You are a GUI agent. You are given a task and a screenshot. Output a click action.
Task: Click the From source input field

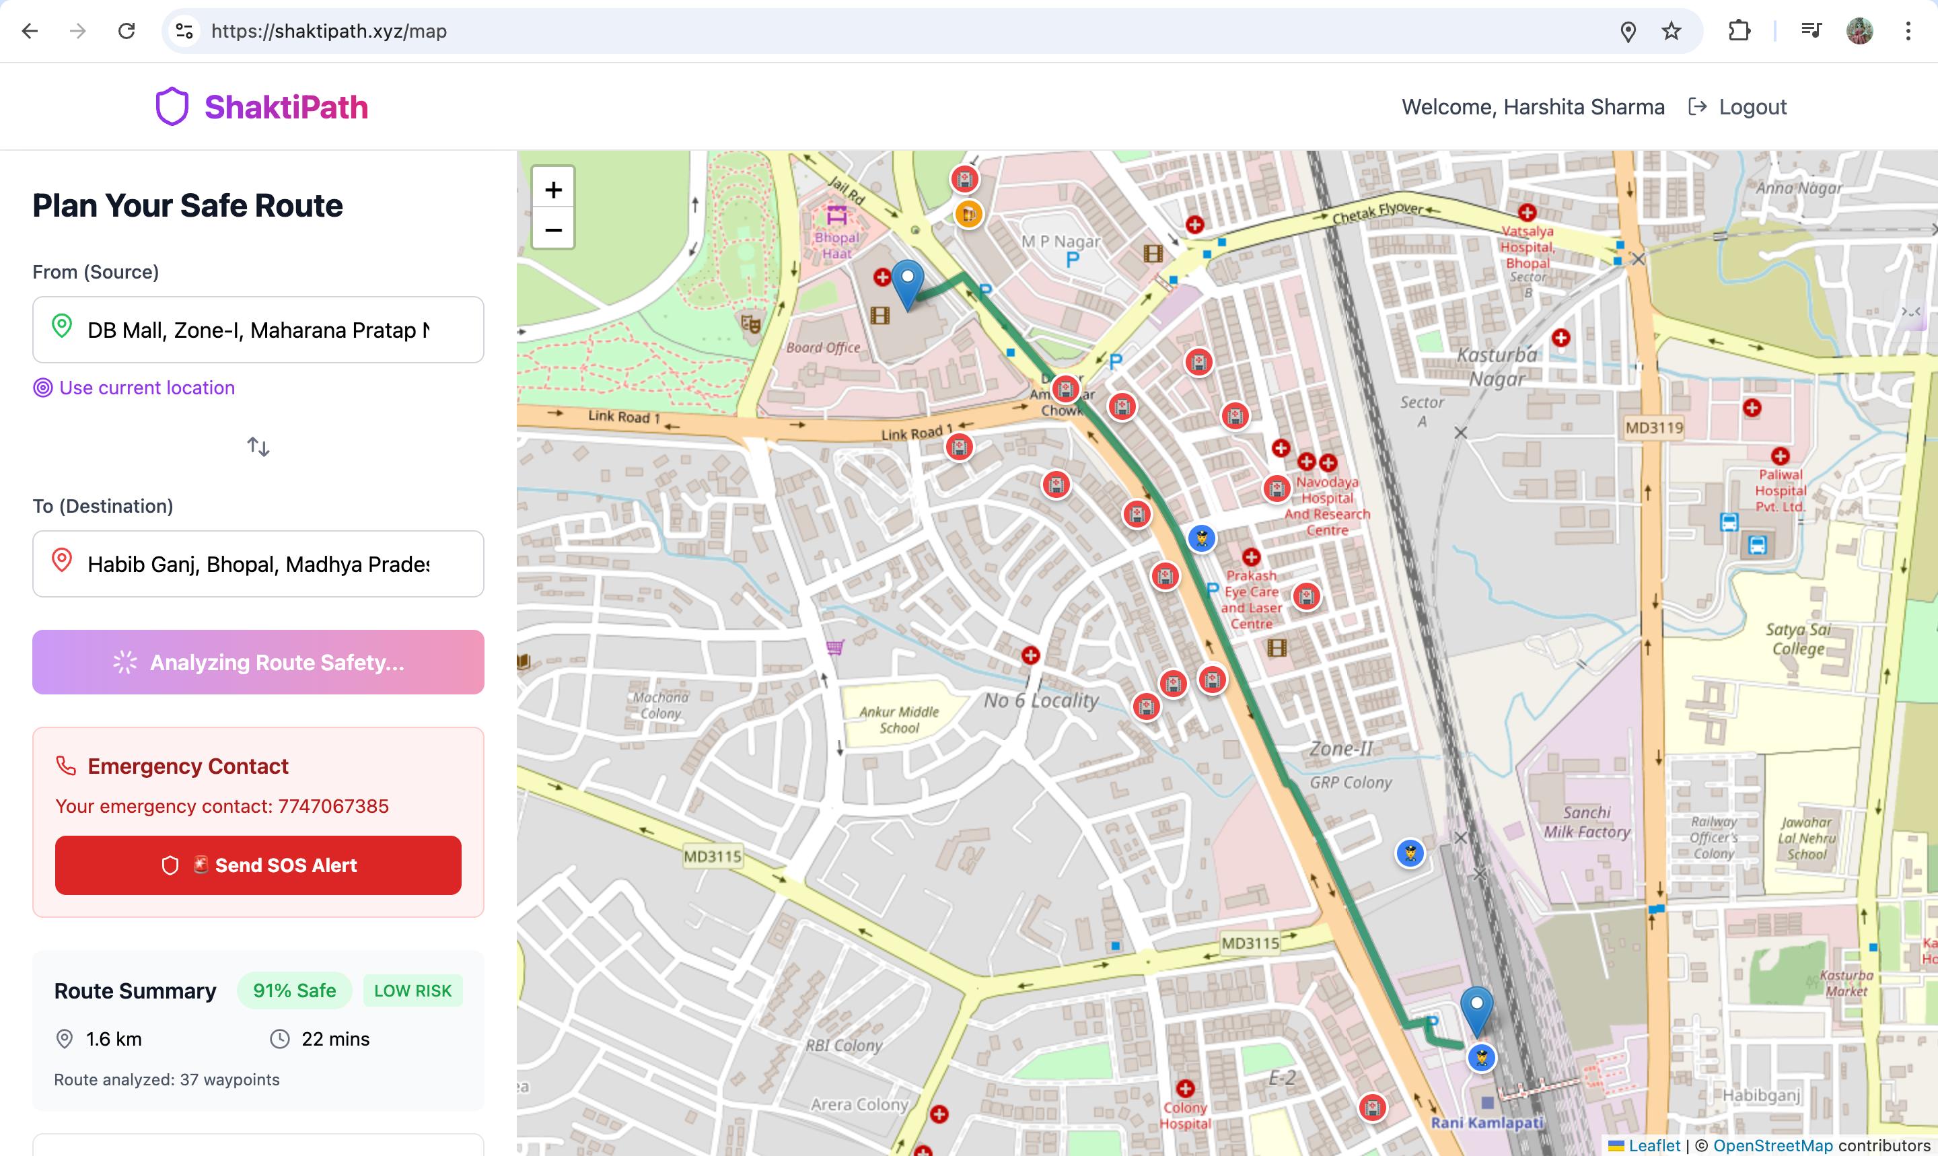(258, 330)
